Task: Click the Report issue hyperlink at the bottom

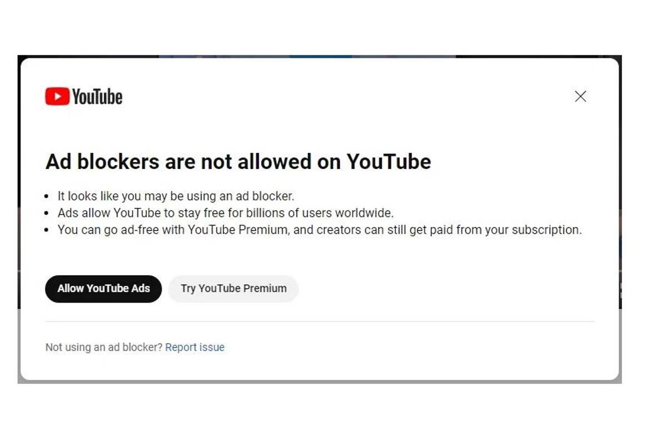Action: point(195,347)
